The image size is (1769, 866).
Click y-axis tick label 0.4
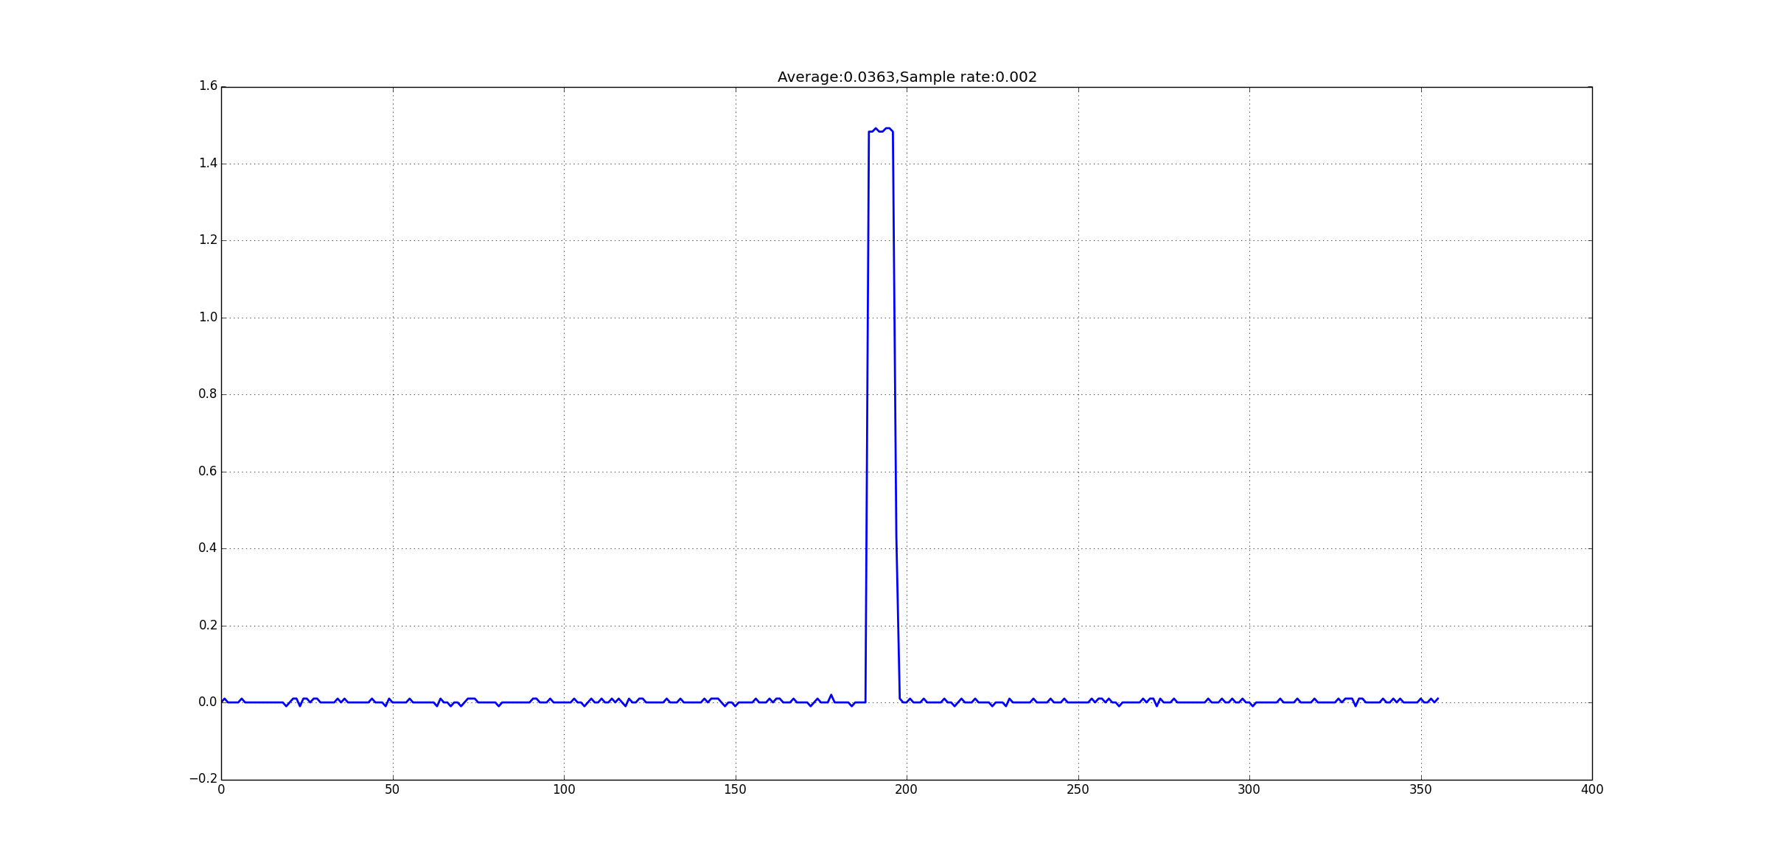point(208,548)
